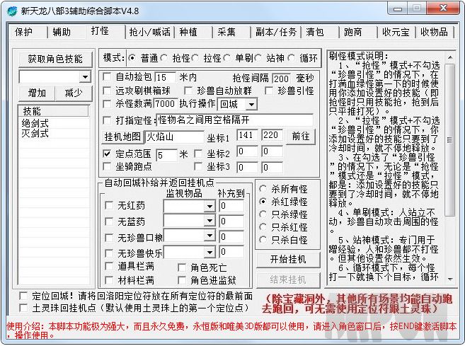Select 拉怪 mode radio button
The height and width of the screenshot is (346, 465).
[195, 58]
